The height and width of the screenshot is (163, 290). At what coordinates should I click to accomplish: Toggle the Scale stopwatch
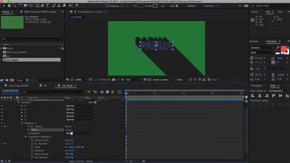click(32, 147)
